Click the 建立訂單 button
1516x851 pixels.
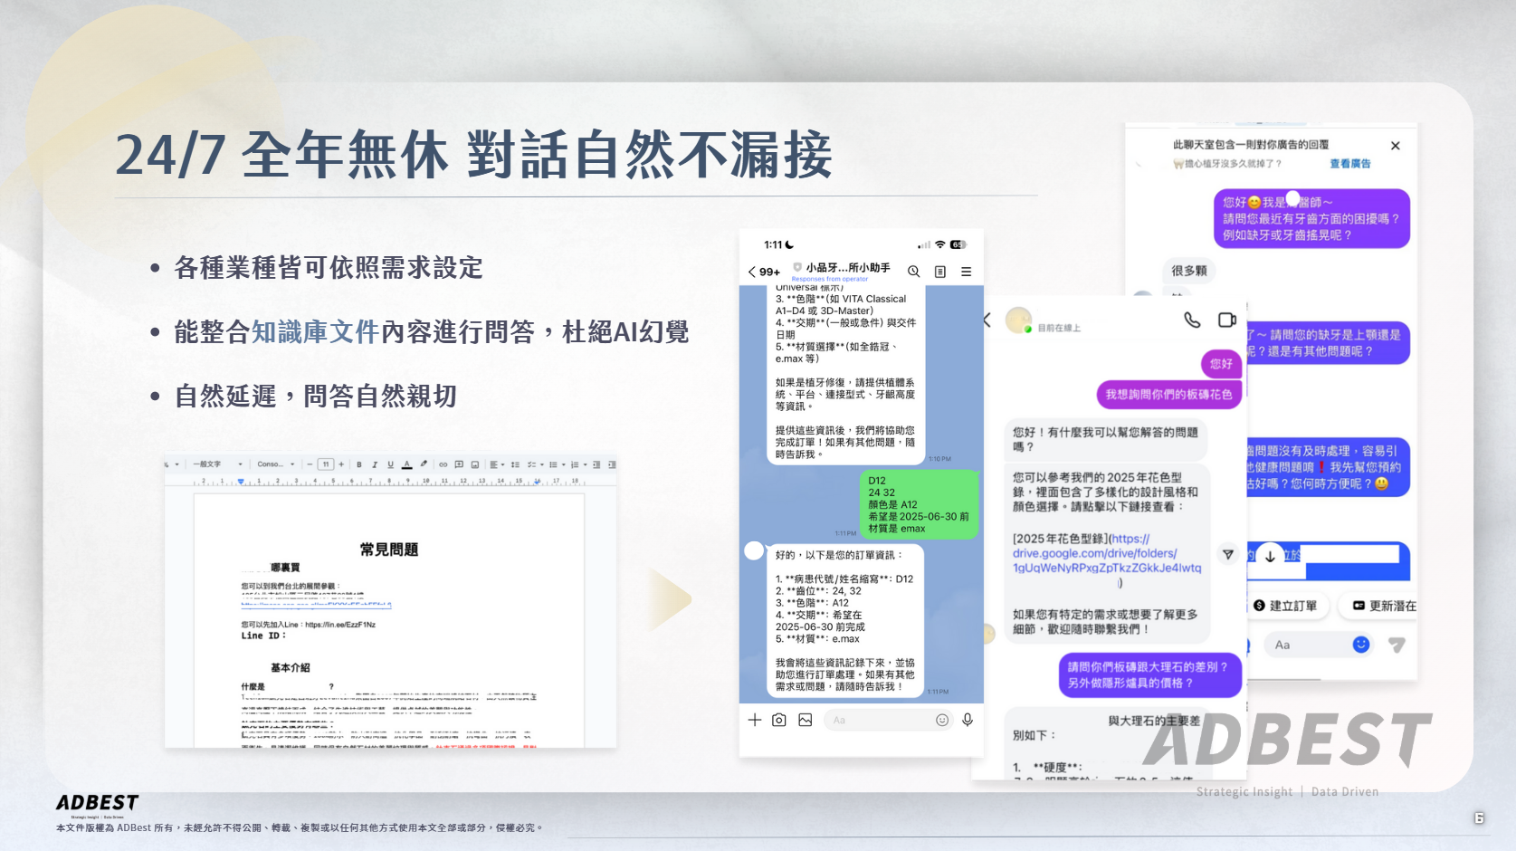click(x=1285, y=606)
